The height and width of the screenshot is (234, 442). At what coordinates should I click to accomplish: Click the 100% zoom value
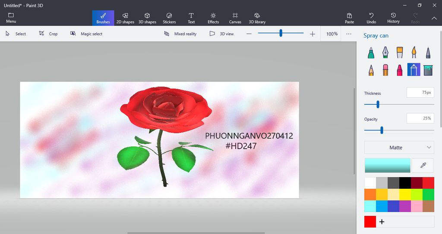(x=332, y=34)
